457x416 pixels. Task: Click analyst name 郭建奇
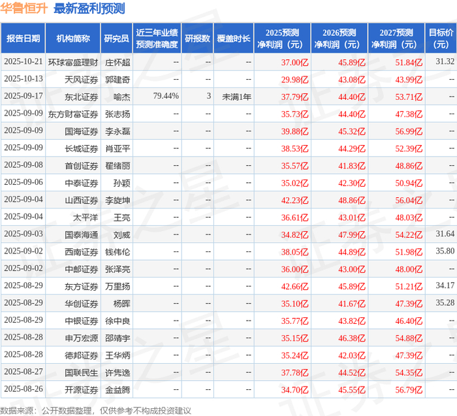118,80
